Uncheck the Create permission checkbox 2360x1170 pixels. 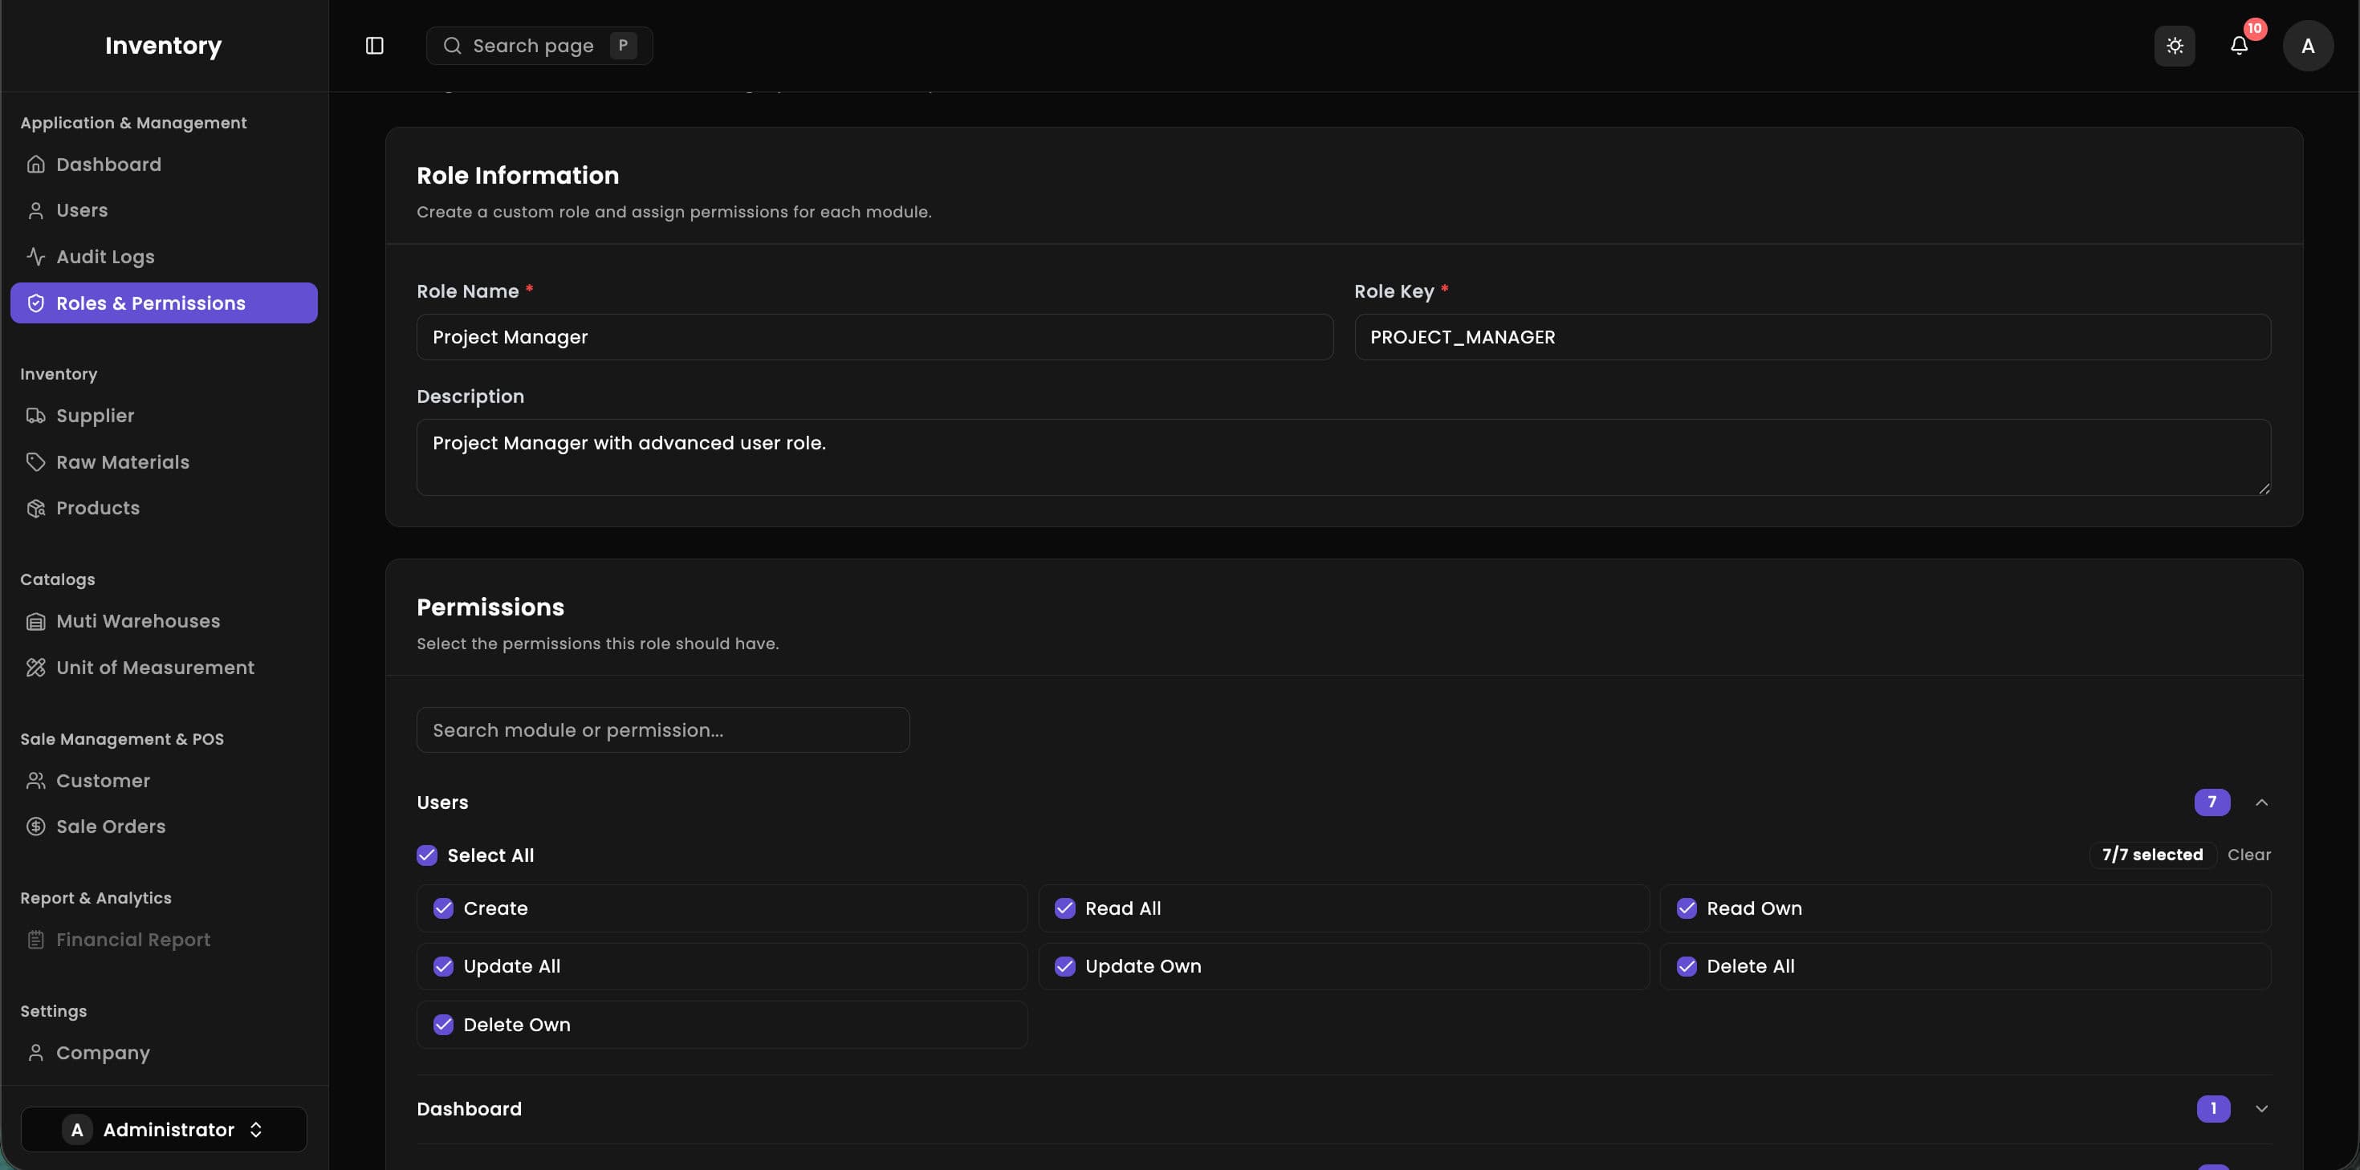click(x=443, y=909)
